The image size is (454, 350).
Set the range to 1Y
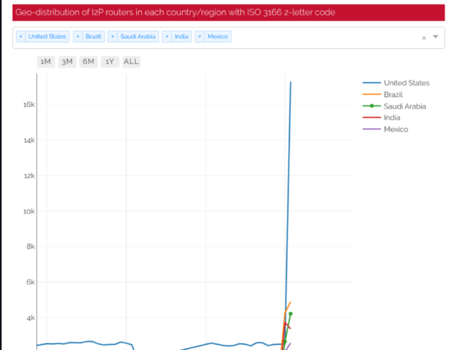click(109, 62)
